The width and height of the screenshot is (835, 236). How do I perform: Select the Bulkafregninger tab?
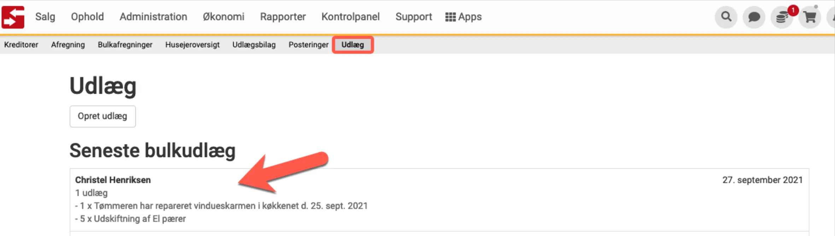125,45
